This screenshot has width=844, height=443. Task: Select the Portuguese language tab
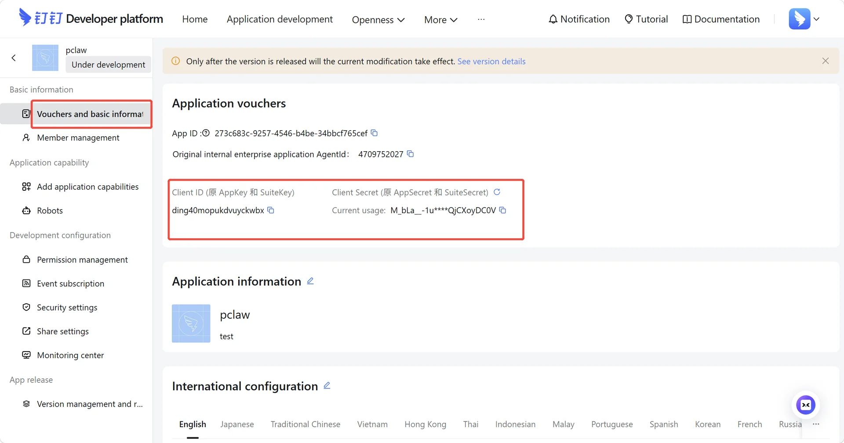pos(612,424)
